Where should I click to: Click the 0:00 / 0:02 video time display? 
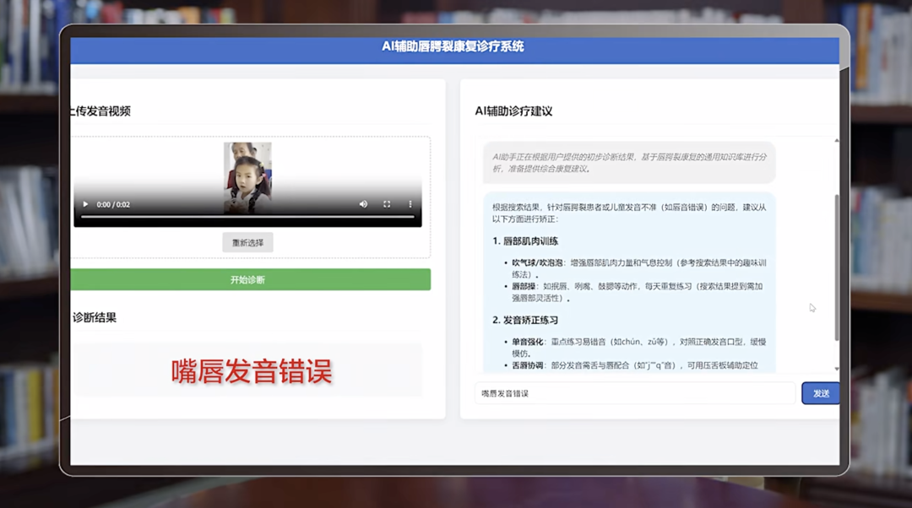click(x=113, y=204)
